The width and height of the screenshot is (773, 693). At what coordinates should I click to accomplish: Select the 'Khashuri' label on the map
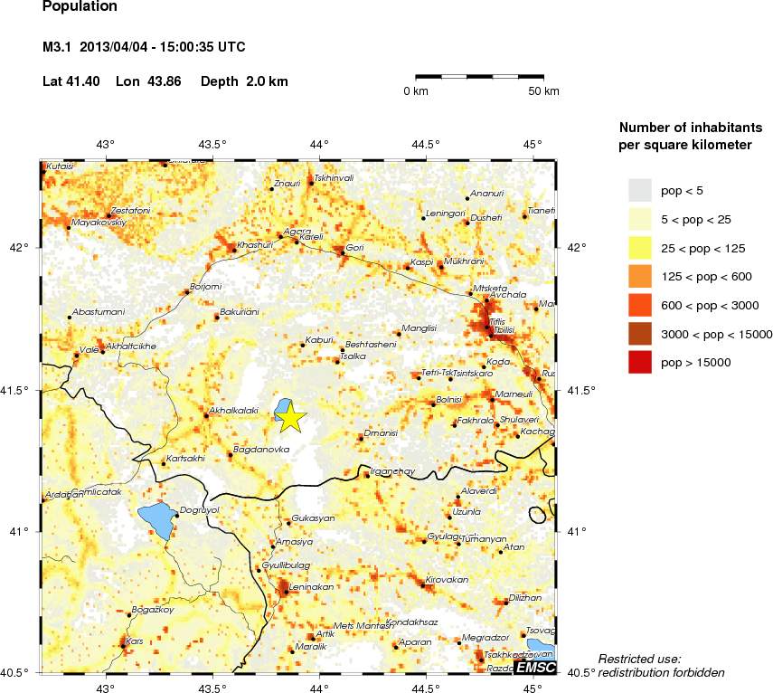(255, 244)
